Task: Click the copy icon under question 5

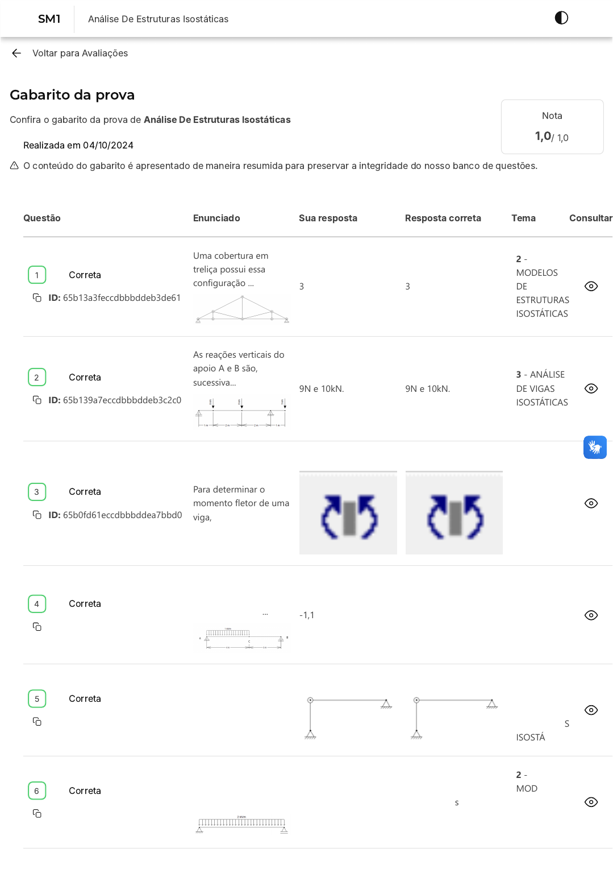Action: click(x=37, y=722)
